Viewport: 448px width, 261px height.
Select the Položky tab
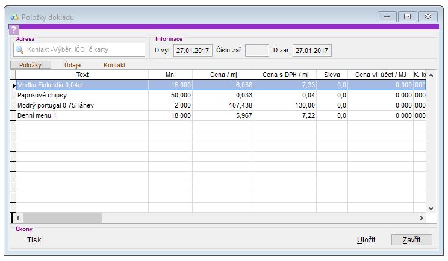point(31,64)
